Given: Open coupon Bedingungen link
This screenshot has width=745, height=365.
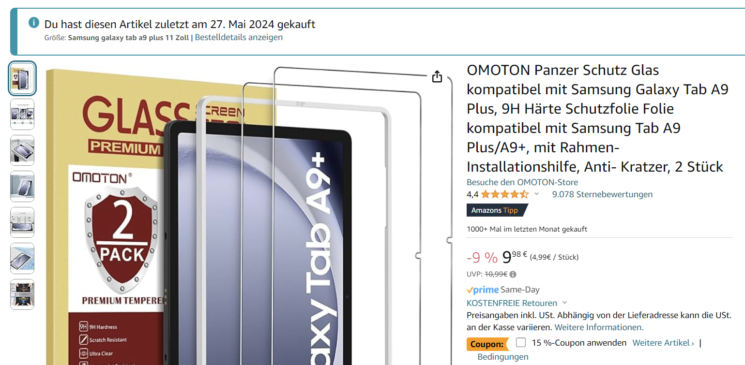Looking at the screenshot, I should point(503,357).
